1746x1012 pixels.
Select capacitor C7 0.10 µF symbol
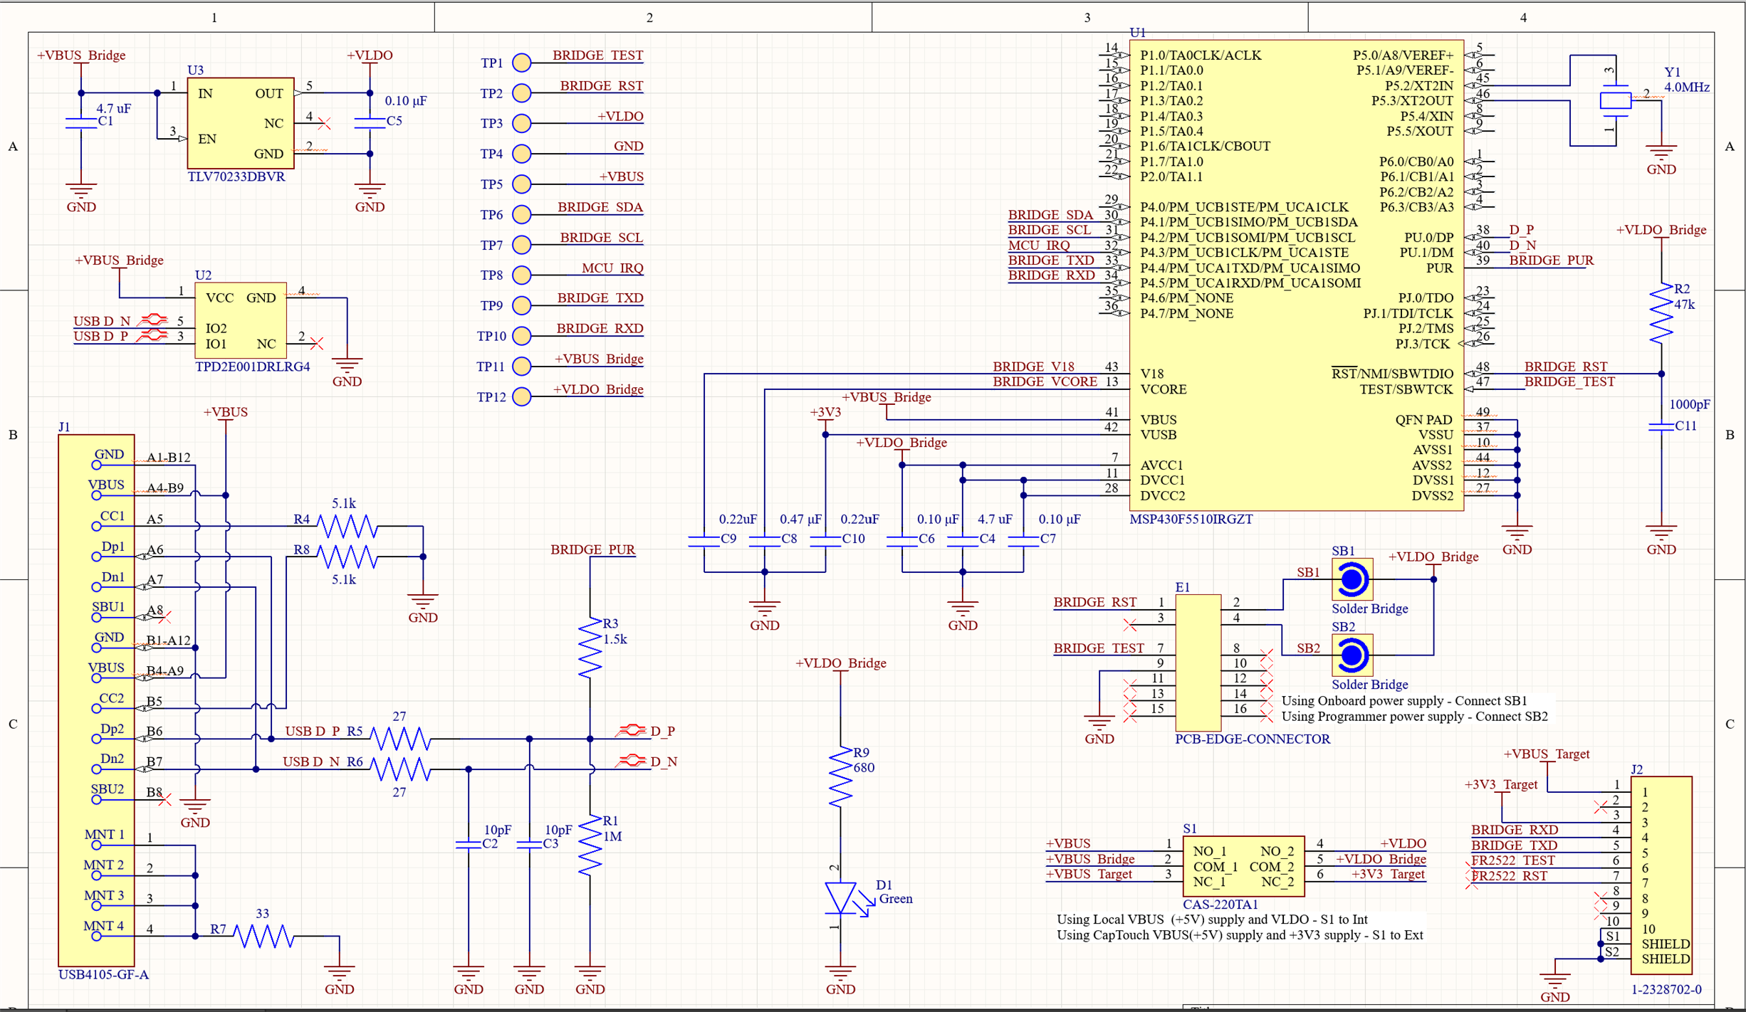[1023, 542]
